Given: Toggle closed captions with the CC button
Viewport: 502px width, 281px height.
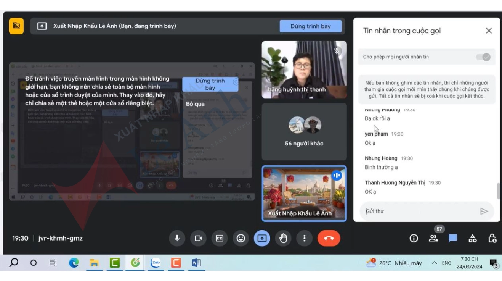Looking at the screenshot, I should (220, 238).
